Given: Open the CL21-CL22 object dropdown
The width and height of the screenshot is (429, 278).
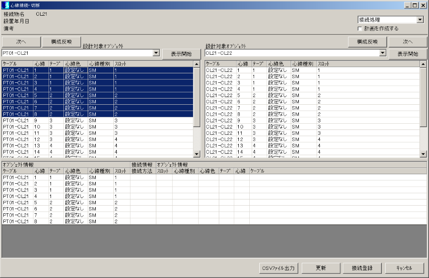Looking at the screenshot, I should click(x=383, y=53).
